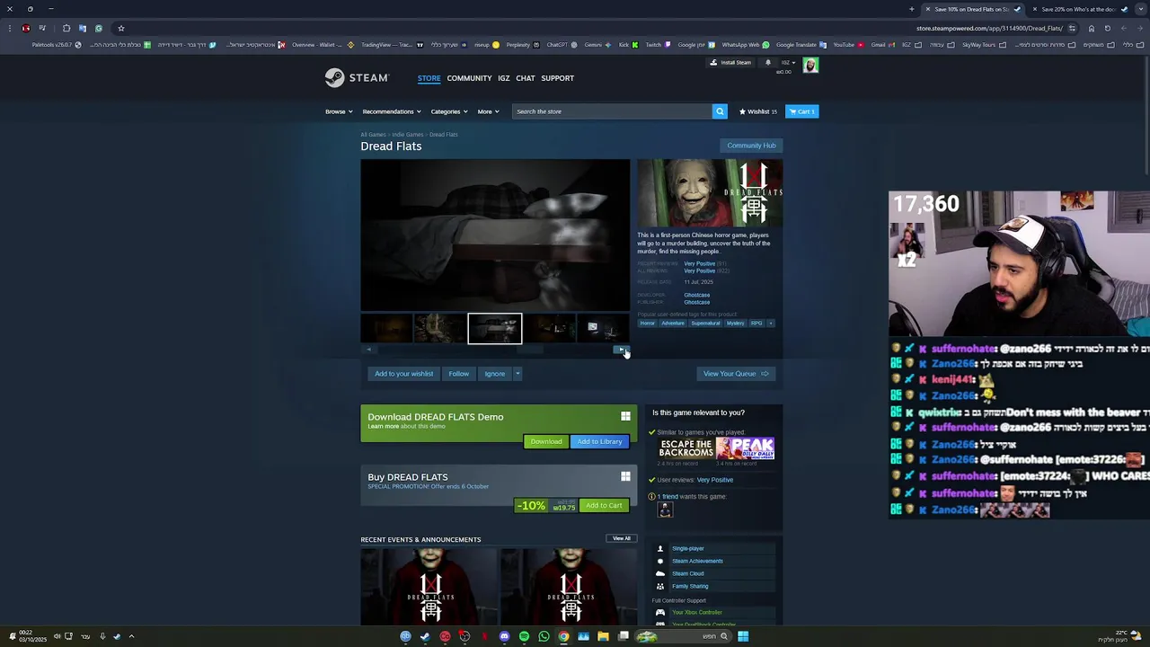Click the Steam logo in header
Image resolution: width=1150 pixels, height=647 pixels.
(356, 77)
